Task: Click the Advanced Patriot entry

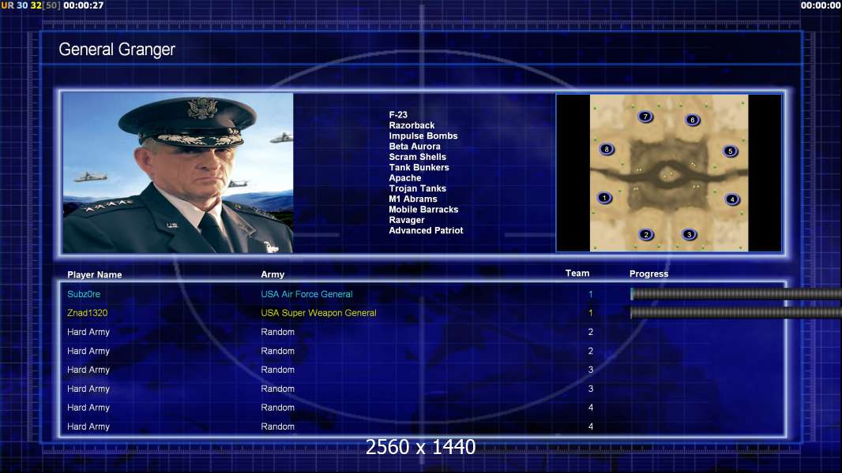Action: pos(426,230)
